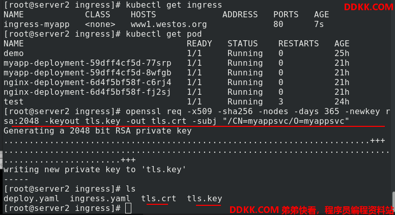
Task: Click the www1.westos.org host text
Action: [x=168, y=24]
